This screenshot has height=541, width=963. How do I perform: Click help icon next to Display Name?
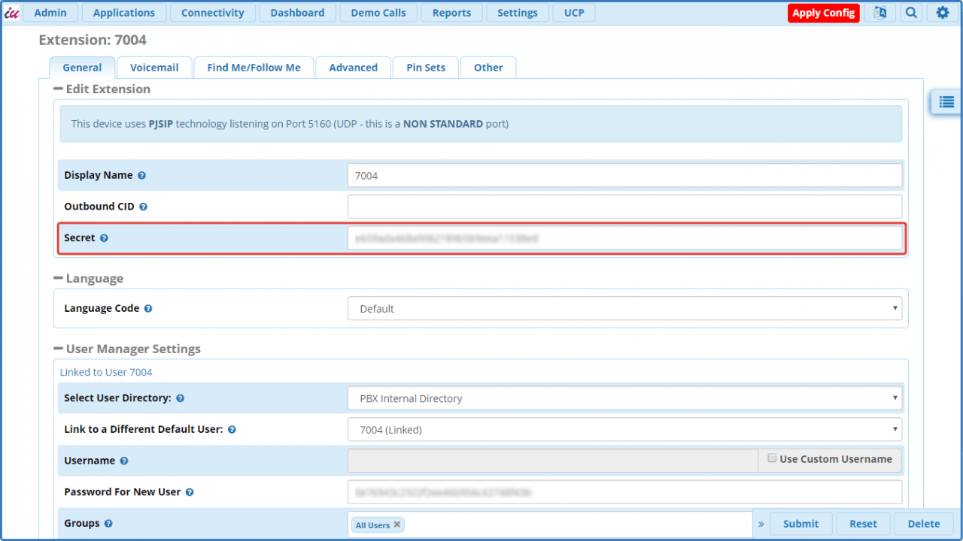point(141,176)
